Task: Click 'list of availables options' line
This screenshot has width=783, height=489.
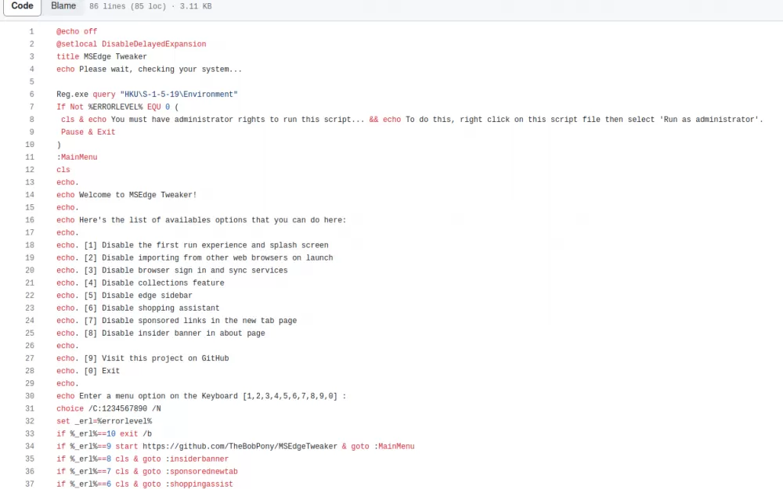Action: tap(201, 220)
